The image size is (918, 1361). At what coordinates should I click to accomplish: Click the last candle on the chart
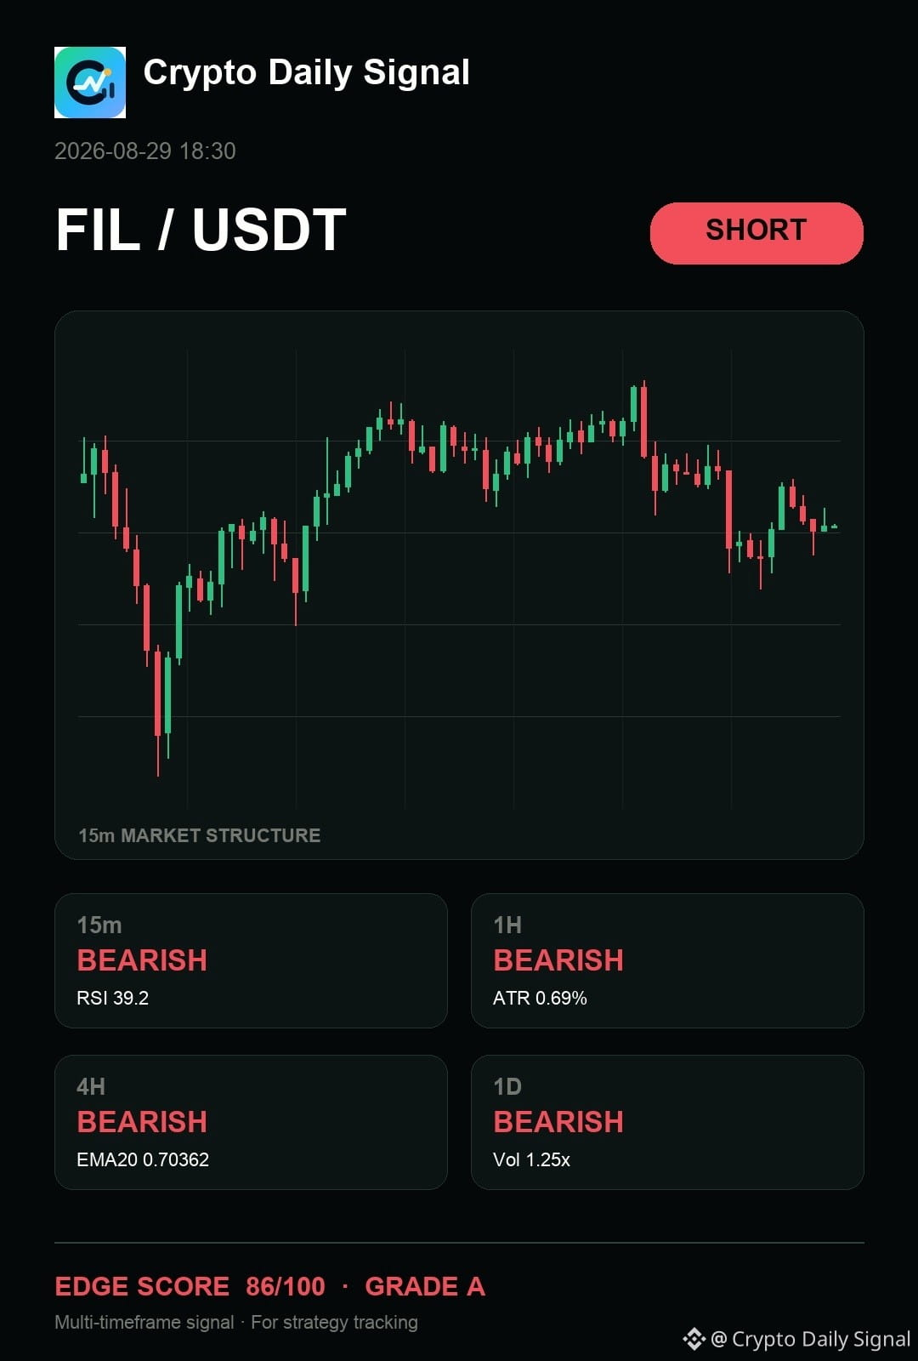tap(835, 527)
